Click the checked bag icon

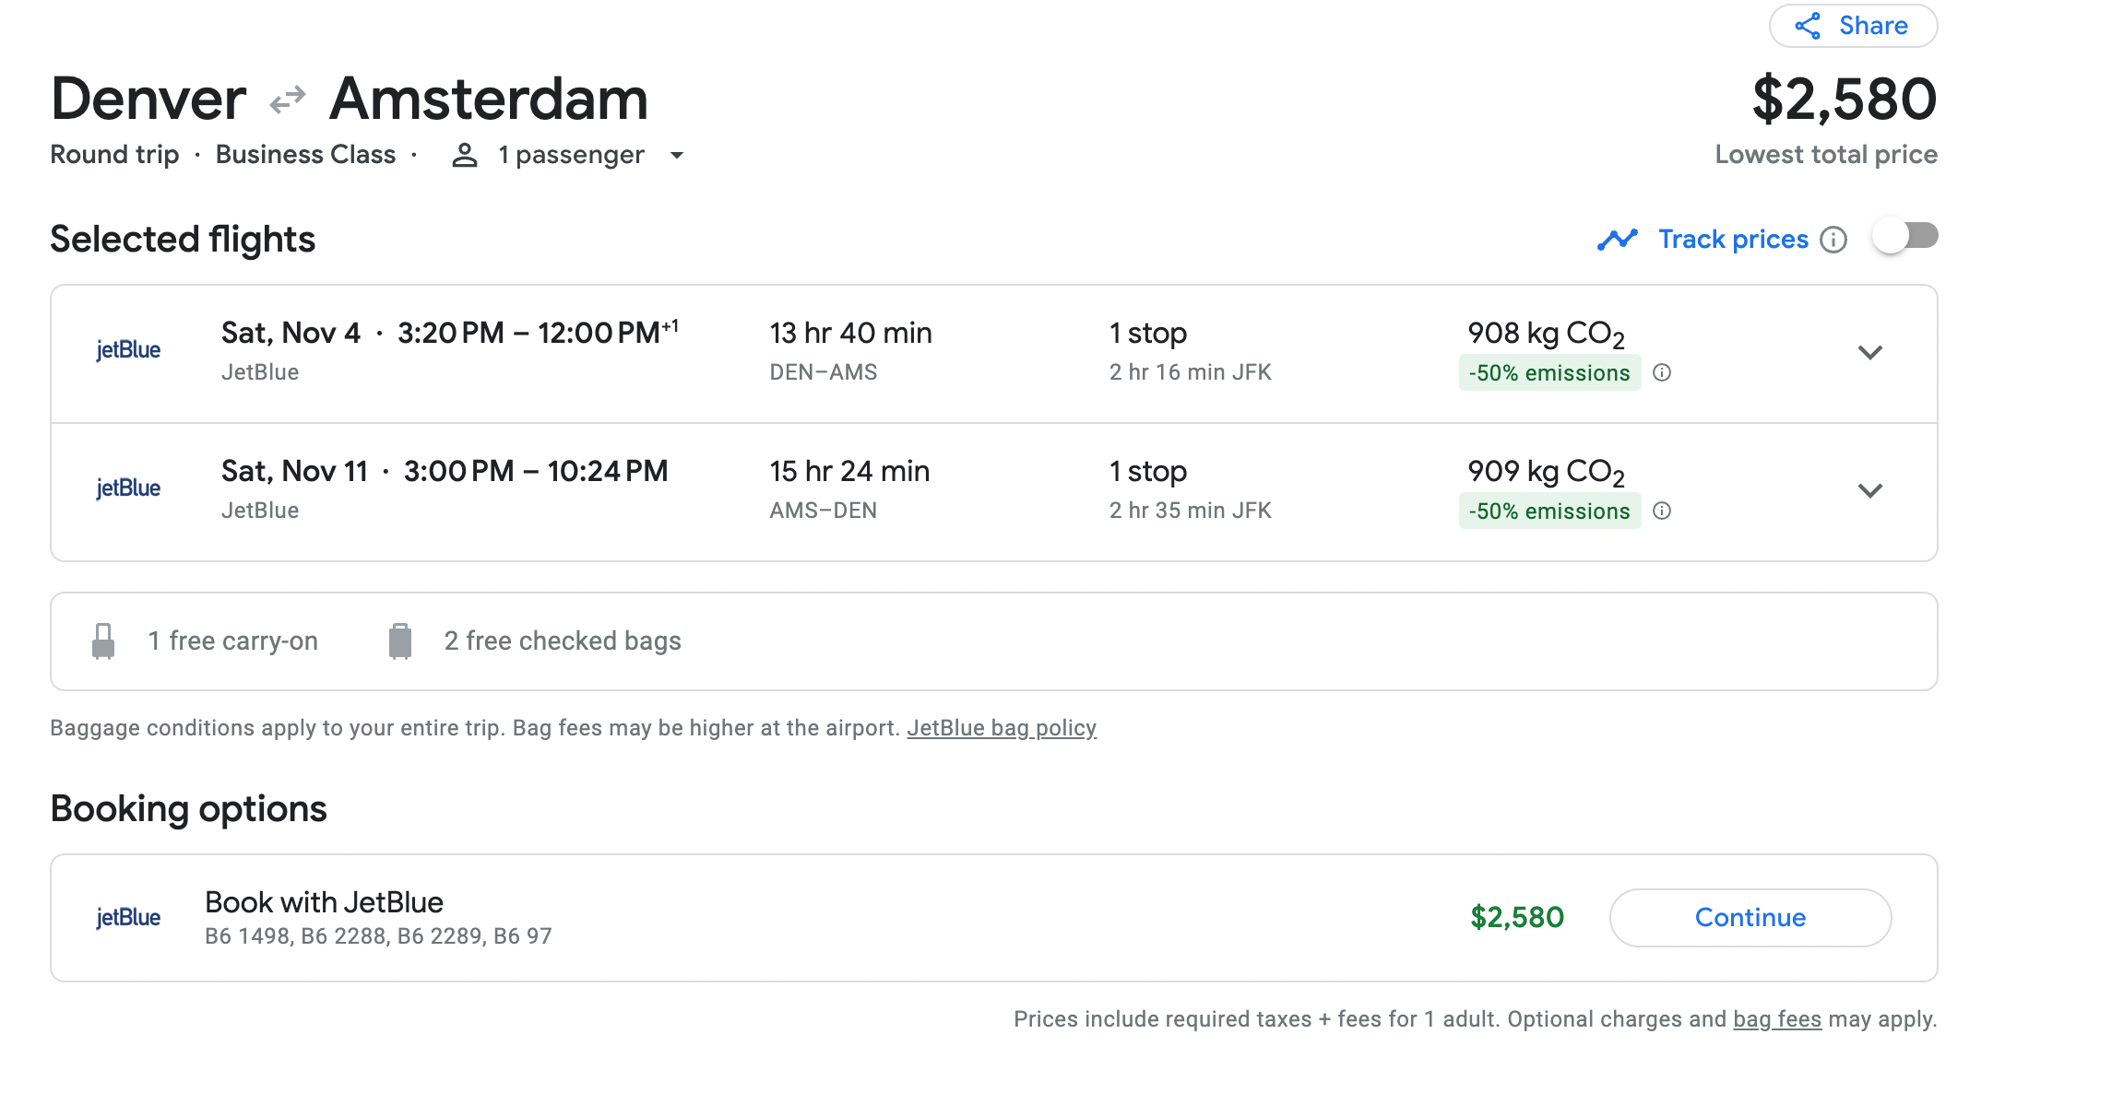click(x=400, y=641)
